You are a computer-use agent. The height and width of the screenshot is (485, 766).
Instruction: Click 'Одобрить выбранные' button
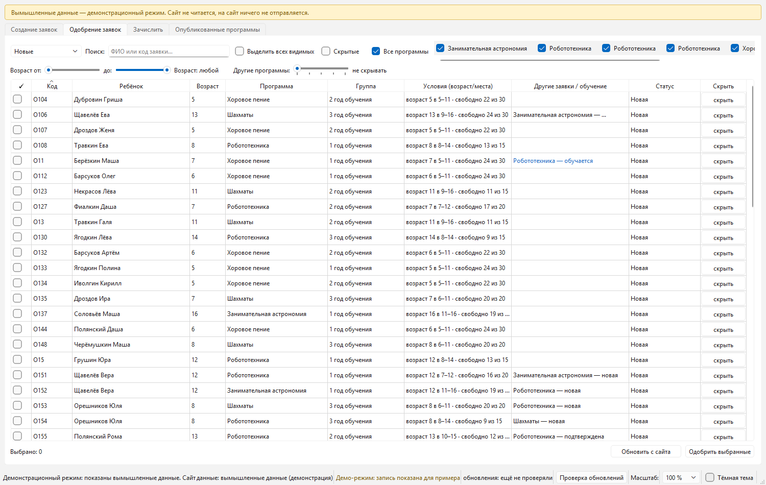pyautogui.click(x=720, y=451)
